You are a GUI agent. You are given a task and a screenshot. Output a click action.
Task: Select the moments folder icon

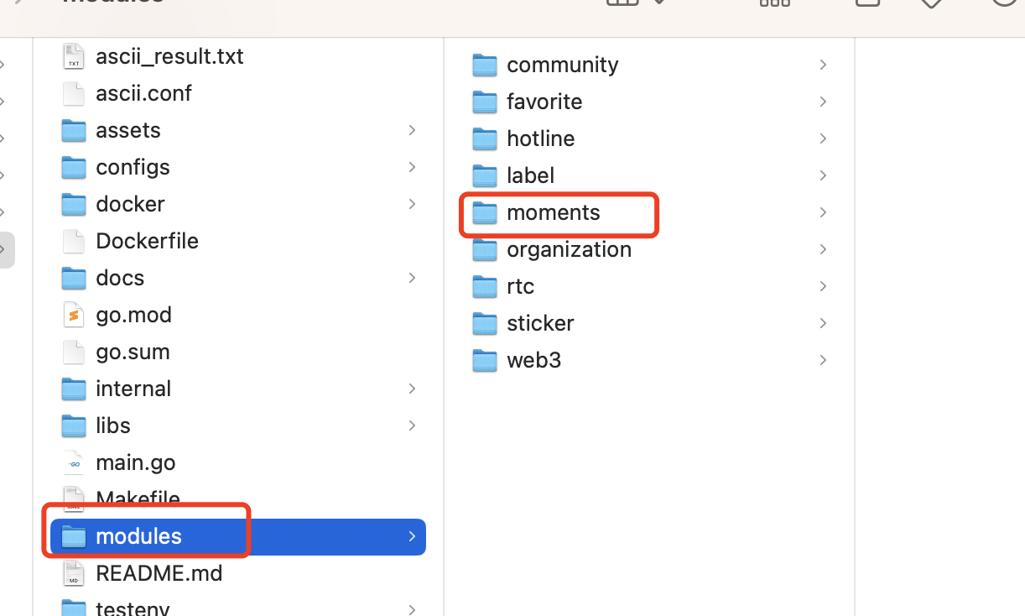click(x=485, y=212)
